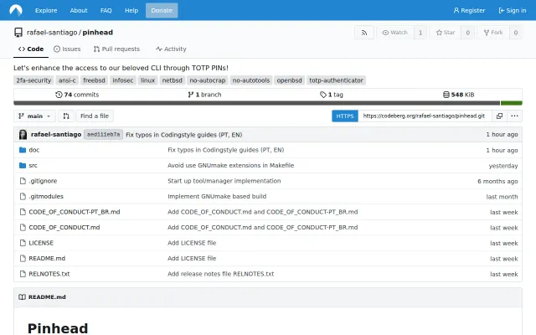Open the 1 tag link
Viewport: 536px width, 335px height.
coord(332,95)
